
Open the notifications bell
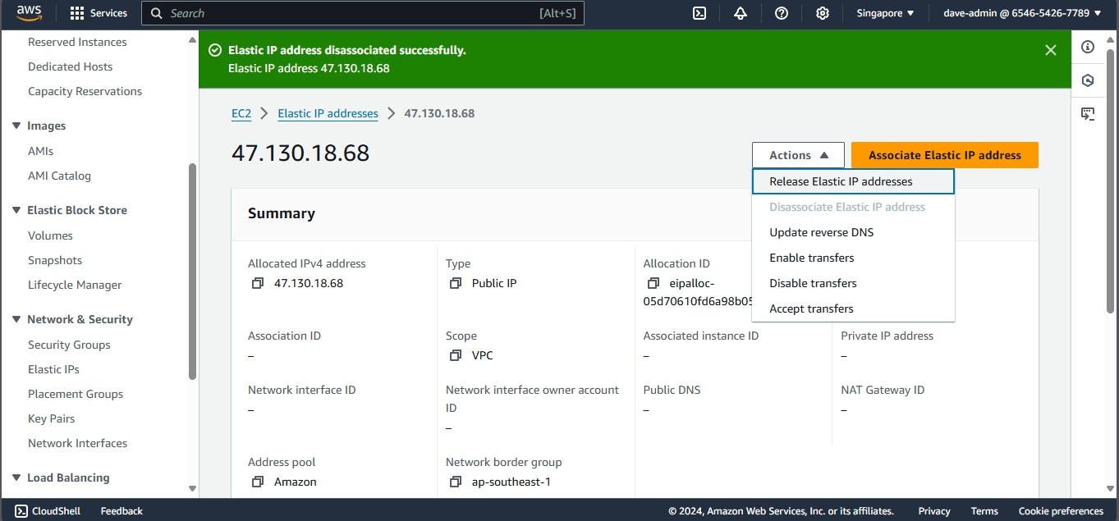pos(741,13)
